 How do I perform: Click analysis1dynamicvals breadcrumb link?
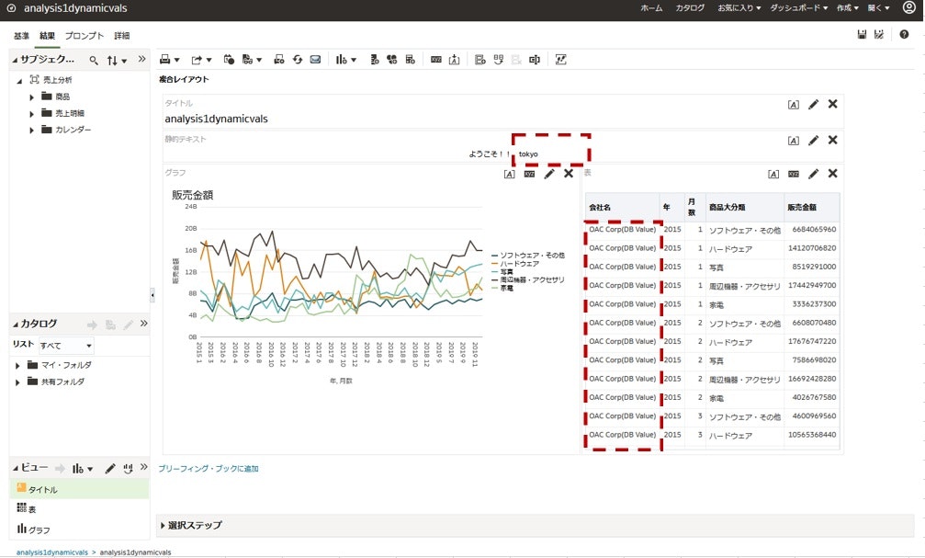pos(52,552)
